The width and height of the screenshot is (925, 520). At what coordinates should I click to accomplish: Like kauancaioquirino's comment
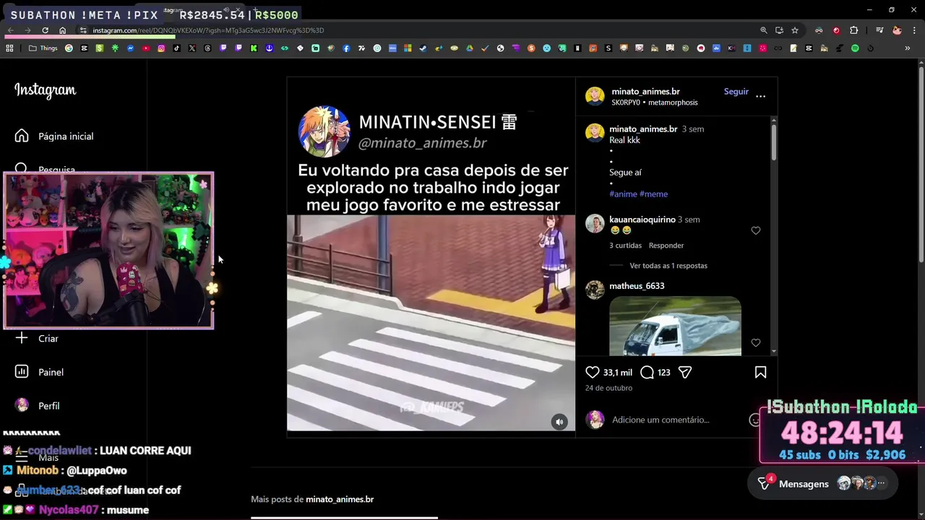(756, 230)
